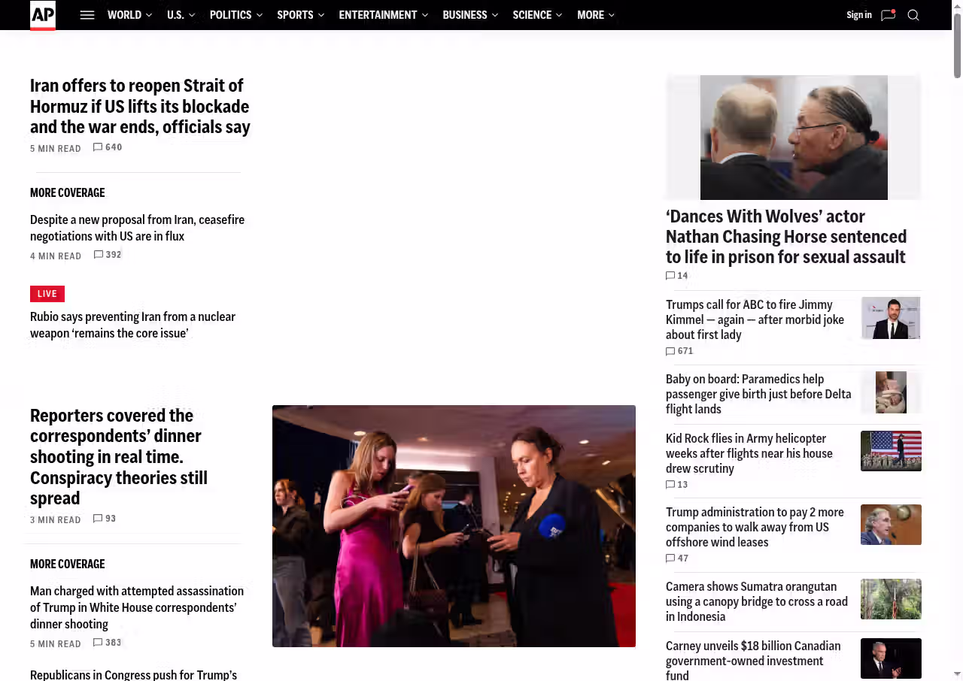This screenshot has width=963, height=681.
Task: Go to the Business menu item
Action: click(464, 15)
